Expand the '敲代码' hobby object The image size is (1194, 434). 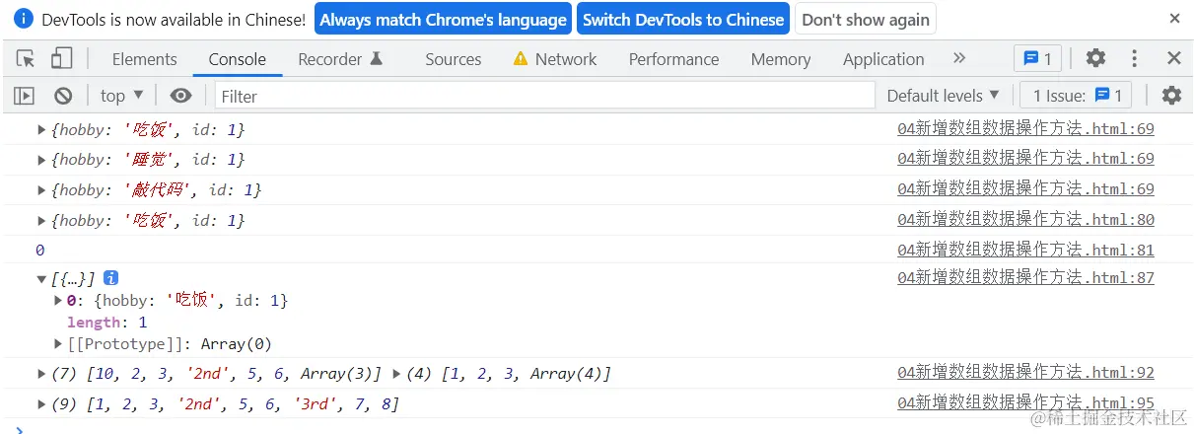[41, 189]
